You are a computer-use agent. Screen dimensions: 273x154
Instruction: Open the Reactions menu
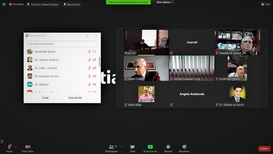(x=184, y=149)
